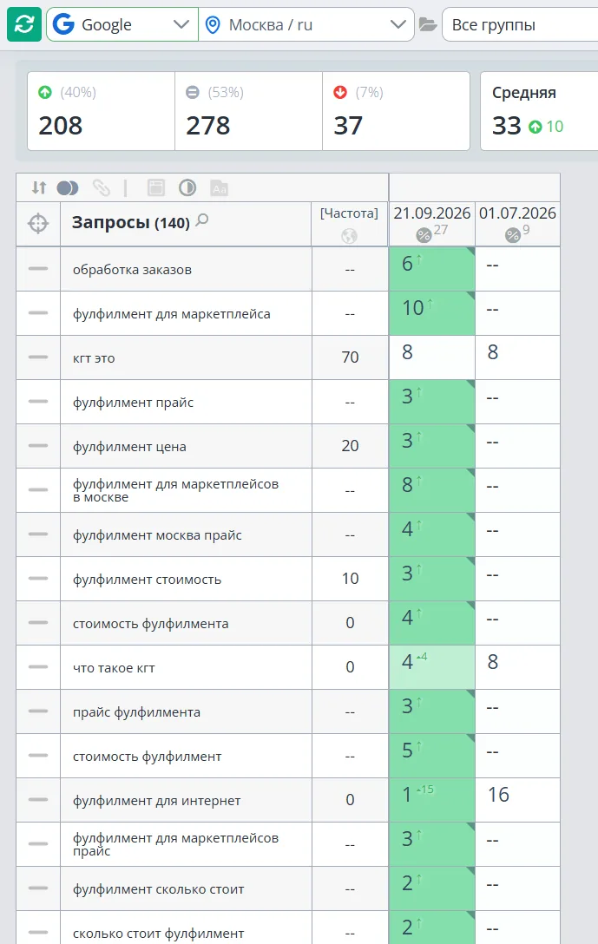
Task: Click the window layout icon in toolbar
Action: [156, 188]
